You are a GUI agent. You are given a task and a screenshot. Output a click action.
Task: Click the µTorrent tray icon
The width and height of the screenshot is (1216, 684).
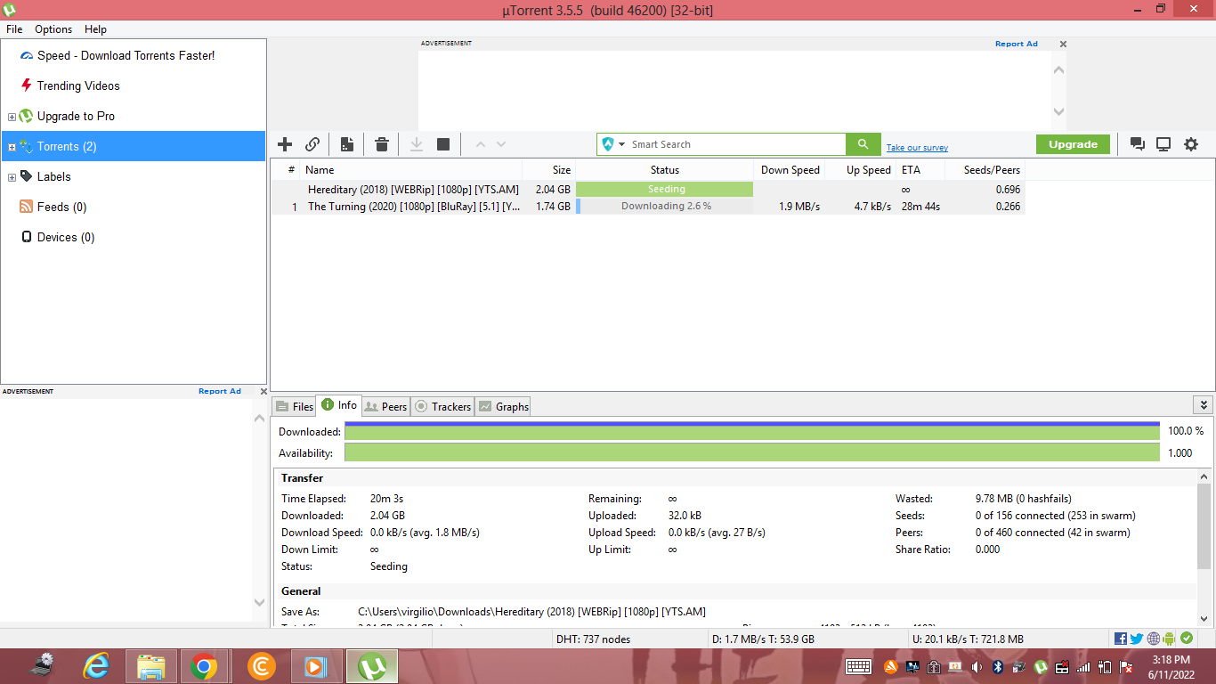coord(1041,666)
